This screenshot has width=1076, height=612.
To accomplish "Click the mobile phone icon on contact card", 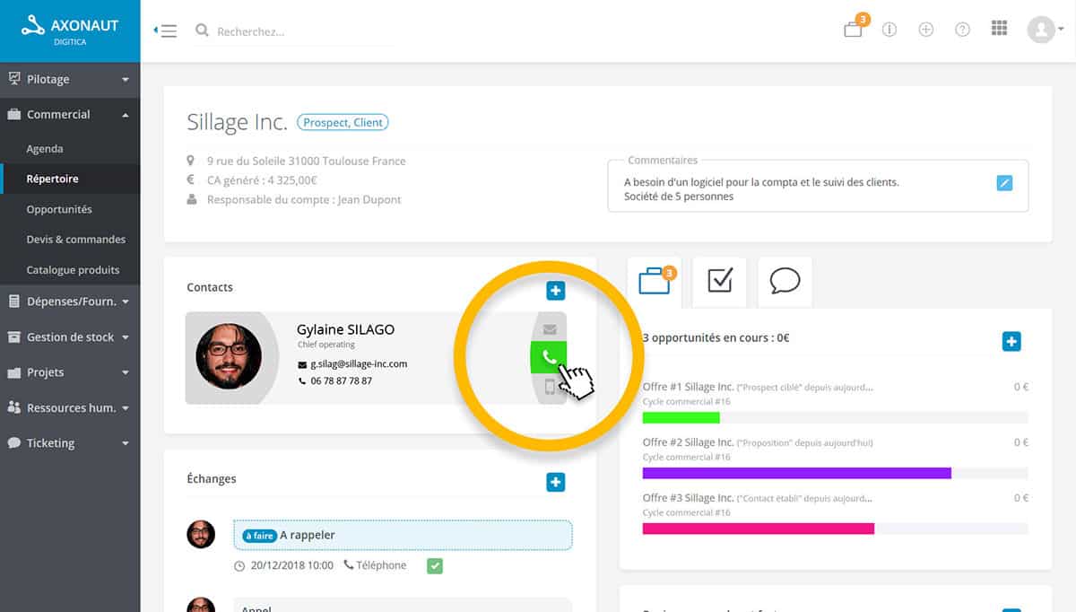I will pos(550,388).
